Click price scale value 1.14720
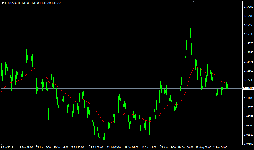 click(x=248, y=43)
